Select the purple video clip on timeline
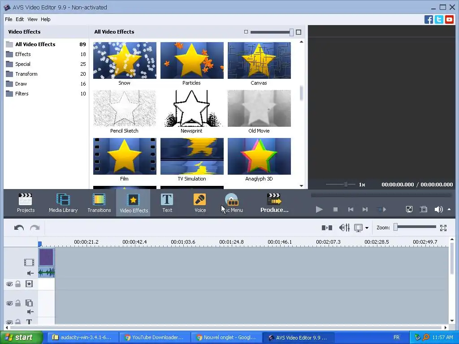The image size is (459, 344). (x=46, y=257)
